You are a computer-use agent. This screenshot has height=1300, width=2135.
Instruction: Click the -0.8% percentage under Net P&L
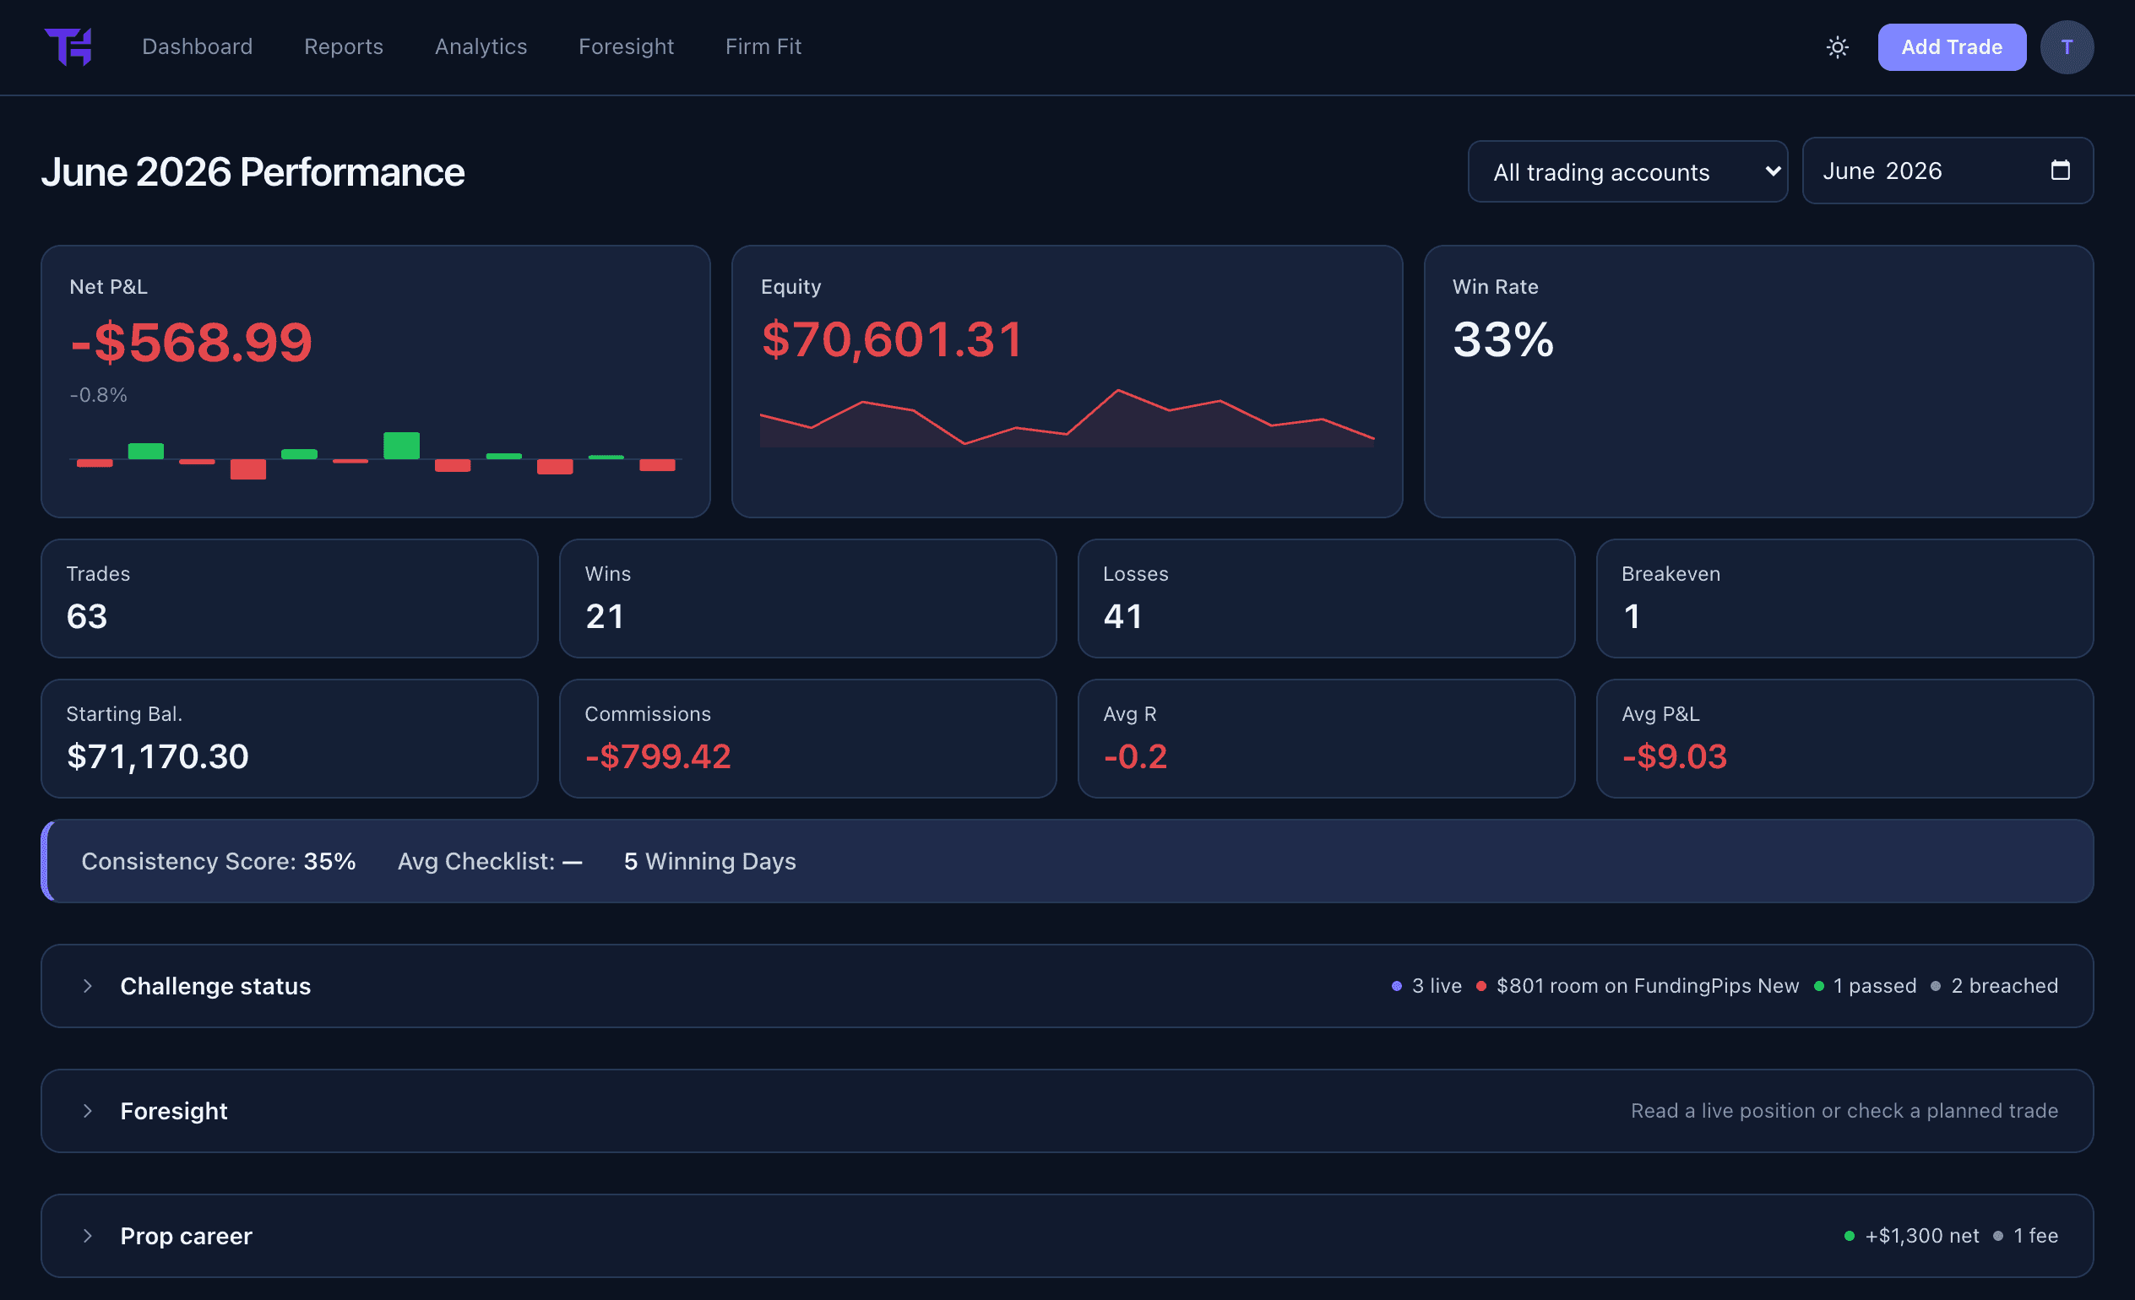[98, 395]
